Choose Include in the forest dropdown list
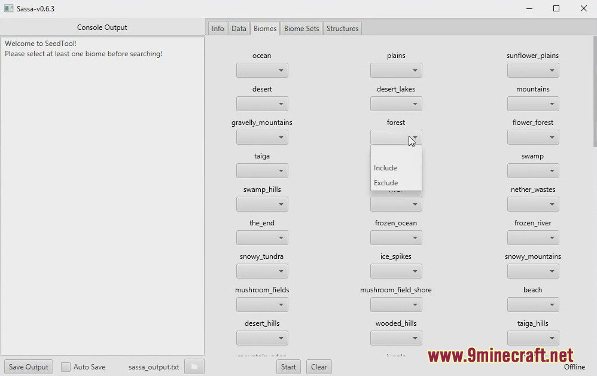The width and height of the screenshot is (597, 376). tap(396, 168)
